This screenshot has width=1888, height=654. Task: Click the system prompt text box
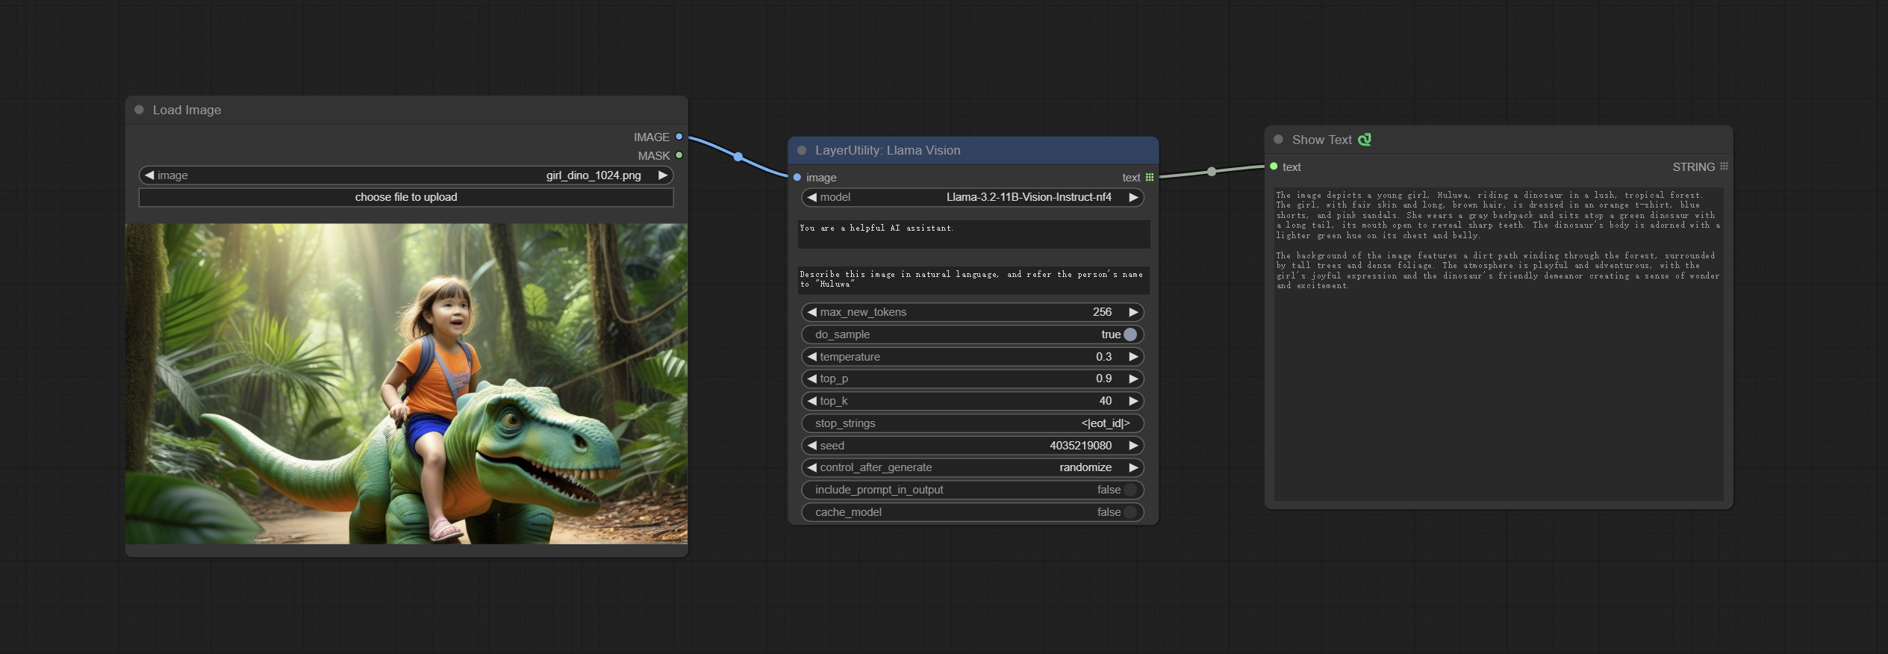pos(973,234)
